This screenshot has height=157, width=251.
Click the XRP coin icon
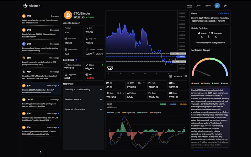24,72
